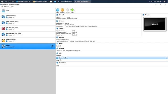Click the Network adapter icon
168x94 pixels.
coord(57,48)
